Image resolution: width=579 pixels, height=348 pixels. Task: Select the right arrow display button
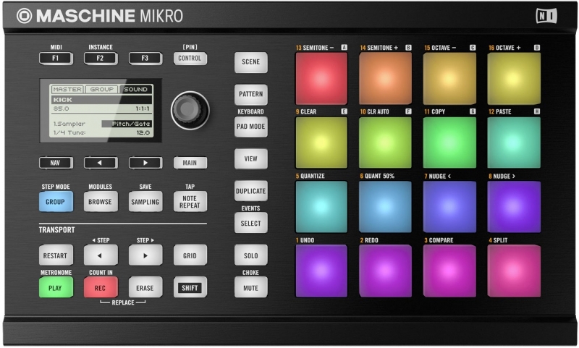point(145,163)
